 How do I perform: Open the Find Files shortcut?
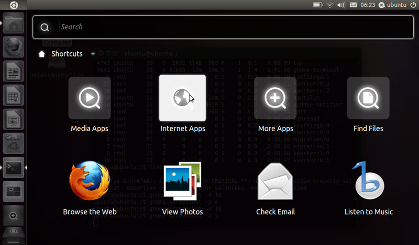[x=368, y=98]
